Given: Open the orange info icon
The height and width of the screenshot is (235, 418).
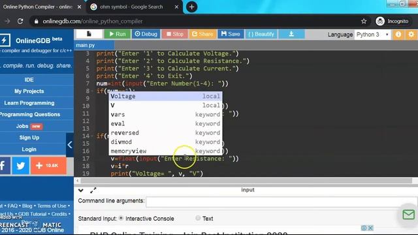Looking at the screenshot, I should tap(398, 35).
